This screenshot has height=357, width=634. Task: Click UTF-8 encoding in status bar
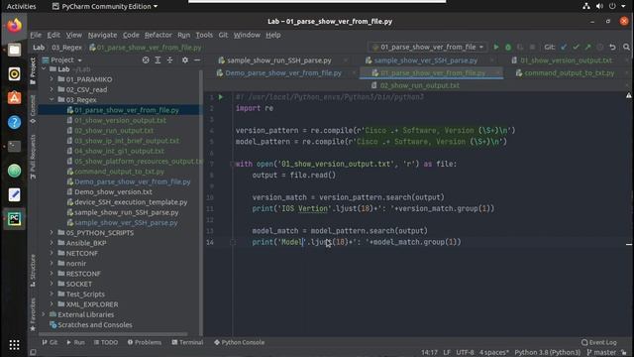465,353
